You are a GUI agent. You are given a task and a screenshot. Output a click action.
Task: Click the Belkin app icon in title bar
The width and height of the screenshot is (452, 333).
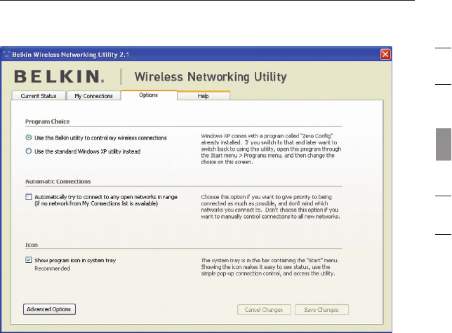8,54
